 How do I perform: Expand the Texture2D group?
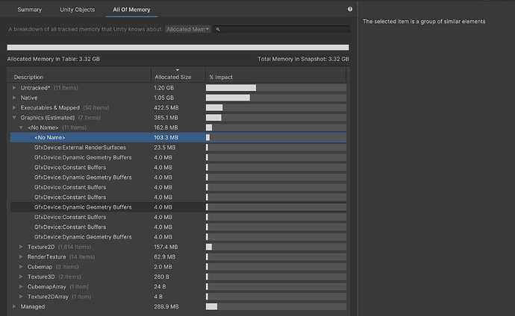[21, 247]
